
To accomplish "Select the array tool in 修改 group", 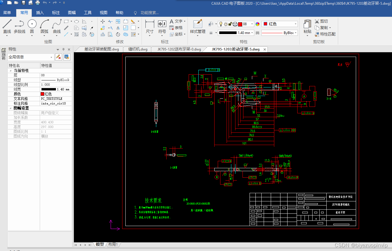I will pyautogui.click(x=118, y=21).
